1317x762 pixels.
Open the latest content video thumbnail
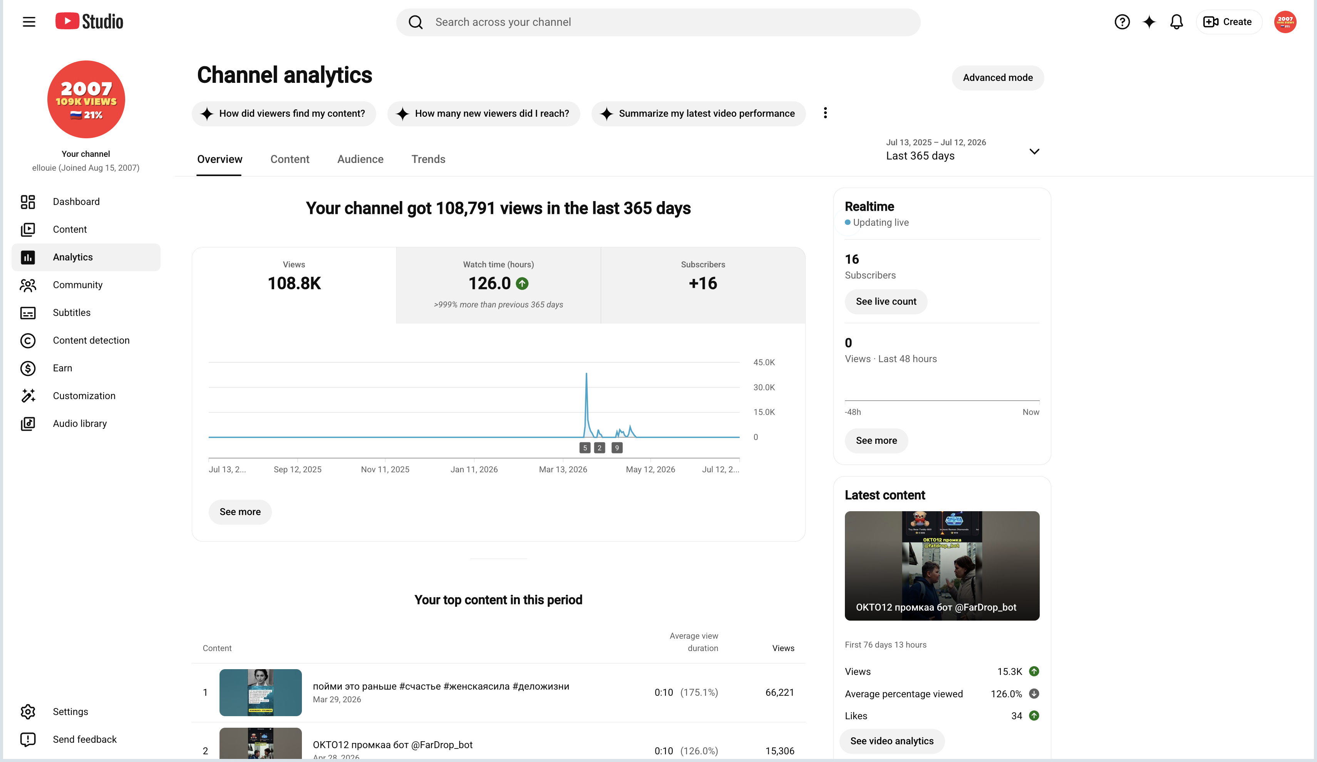pos(942,566)
